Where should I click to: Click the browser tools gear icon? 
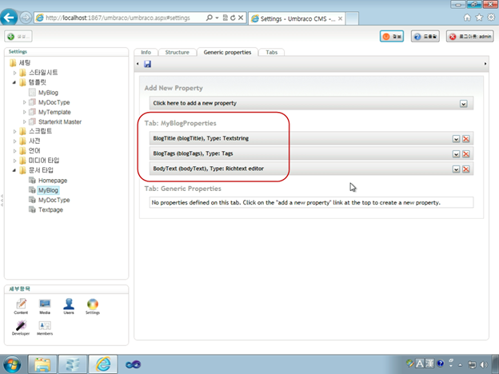[491, 18]
